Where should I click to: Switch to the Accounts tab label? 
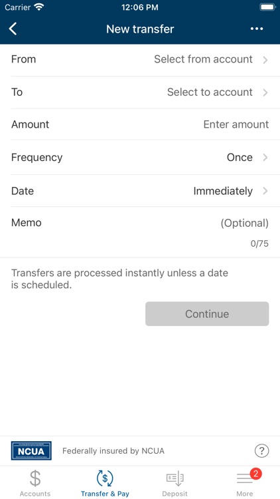tap(35, 494)
